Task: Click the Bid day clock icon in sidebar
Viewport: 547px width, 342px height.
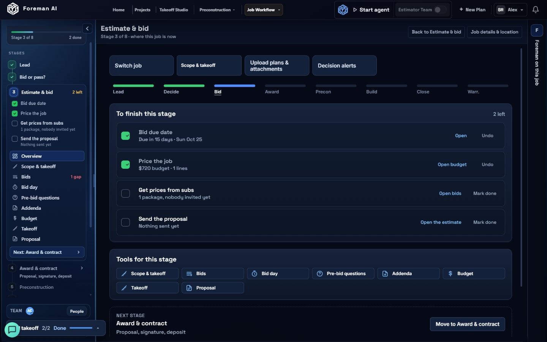Action: 15,187
